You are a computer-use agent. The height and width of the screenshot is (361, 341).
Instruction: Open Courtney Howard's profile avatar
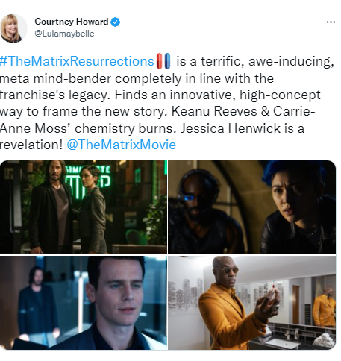tap(13, 28)
